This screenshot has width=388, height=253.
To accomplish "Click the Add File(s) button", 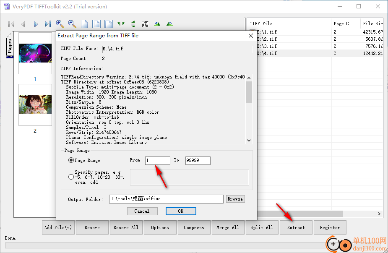I will [58, 227].
